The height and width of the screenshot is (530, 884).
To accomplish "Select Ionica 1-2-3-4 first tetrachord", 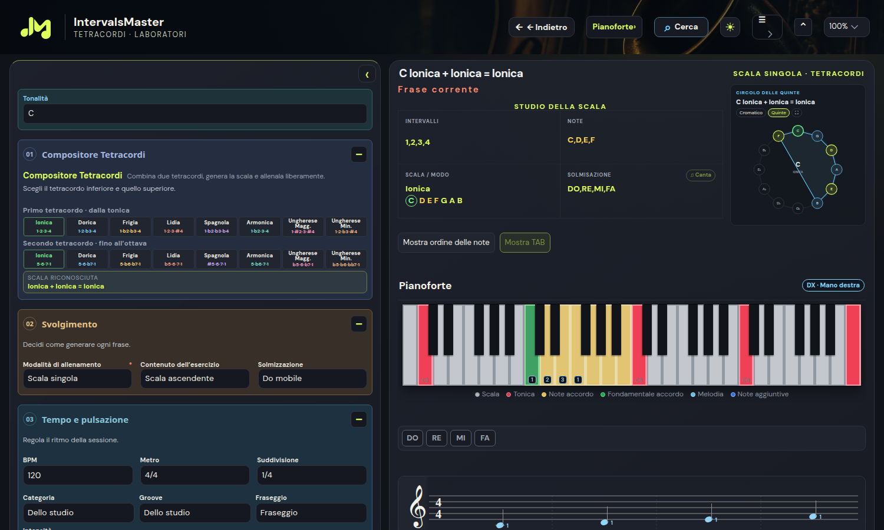I will click(44, 227).
